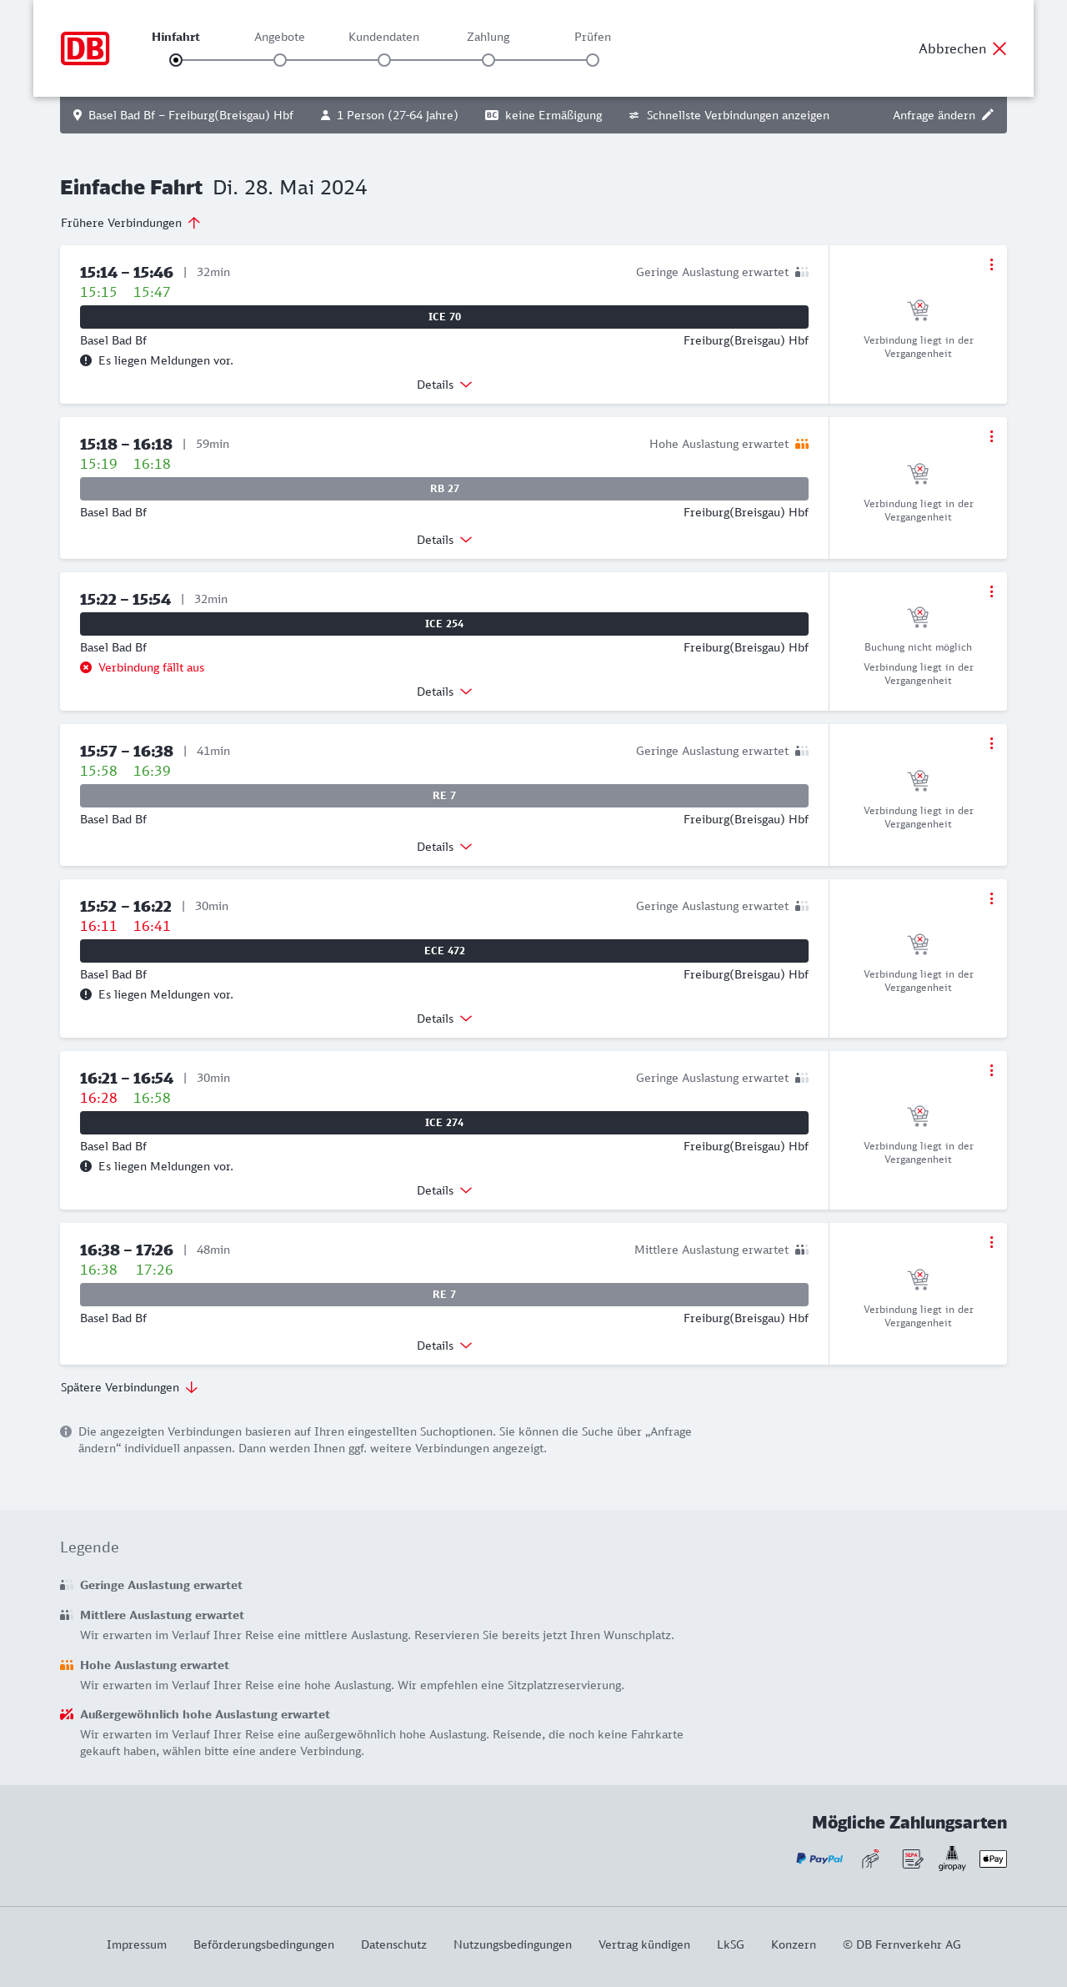Click the Apple Pay icon

click(x=993, y=1859)
